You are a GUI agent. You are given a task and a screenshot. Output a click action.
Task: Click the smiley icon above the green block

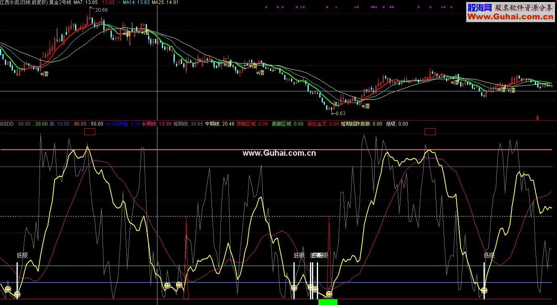329,294
